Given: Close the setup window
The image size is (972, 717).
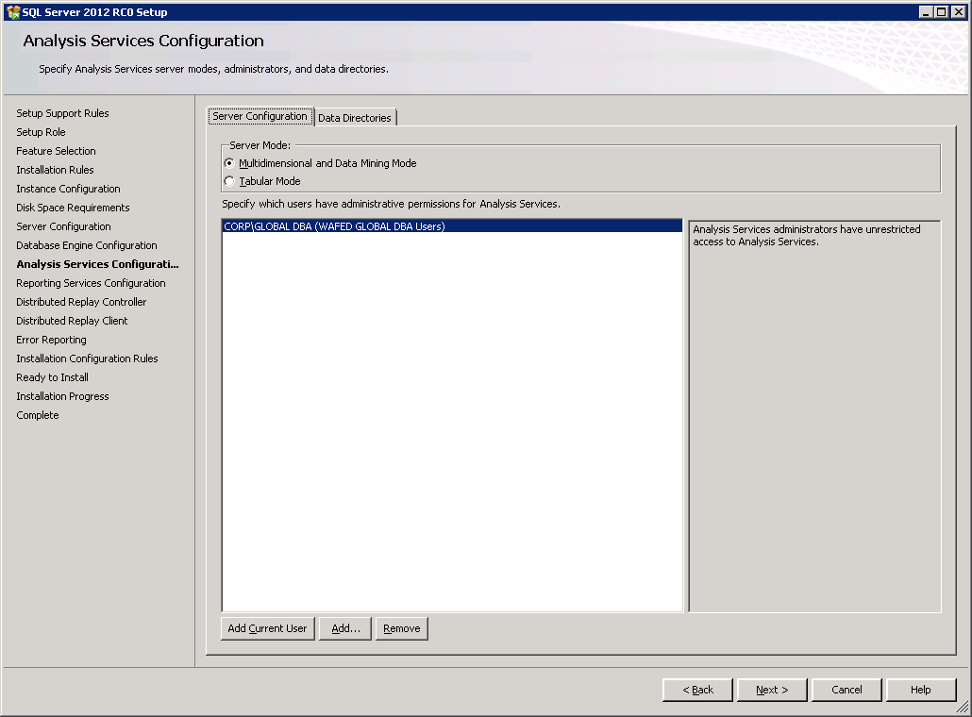Looking at the screenshot, I should point(957,12).
